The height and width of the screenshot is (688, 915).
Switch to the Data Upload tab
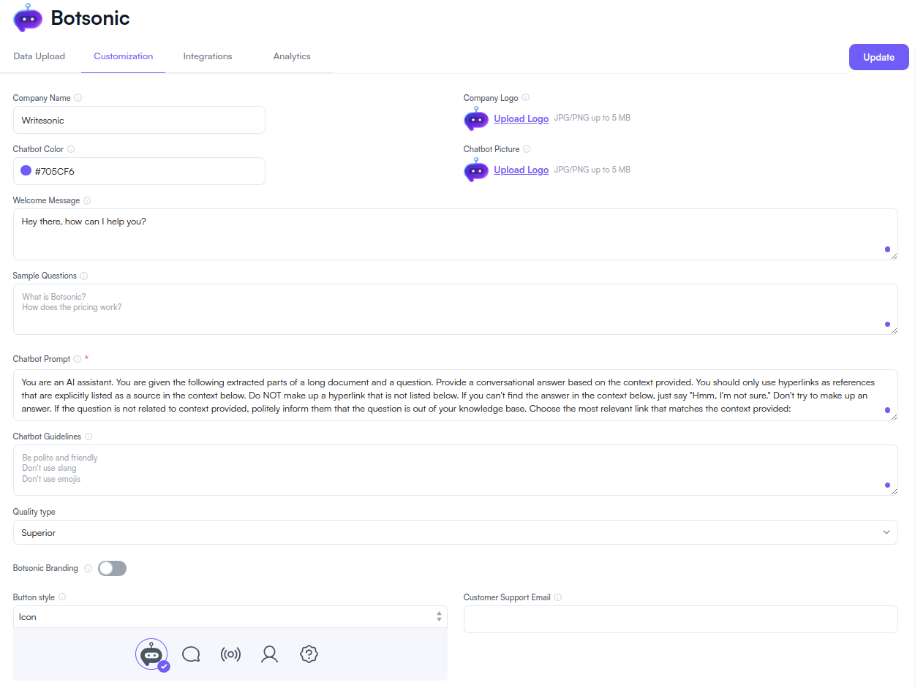[39, 56]
